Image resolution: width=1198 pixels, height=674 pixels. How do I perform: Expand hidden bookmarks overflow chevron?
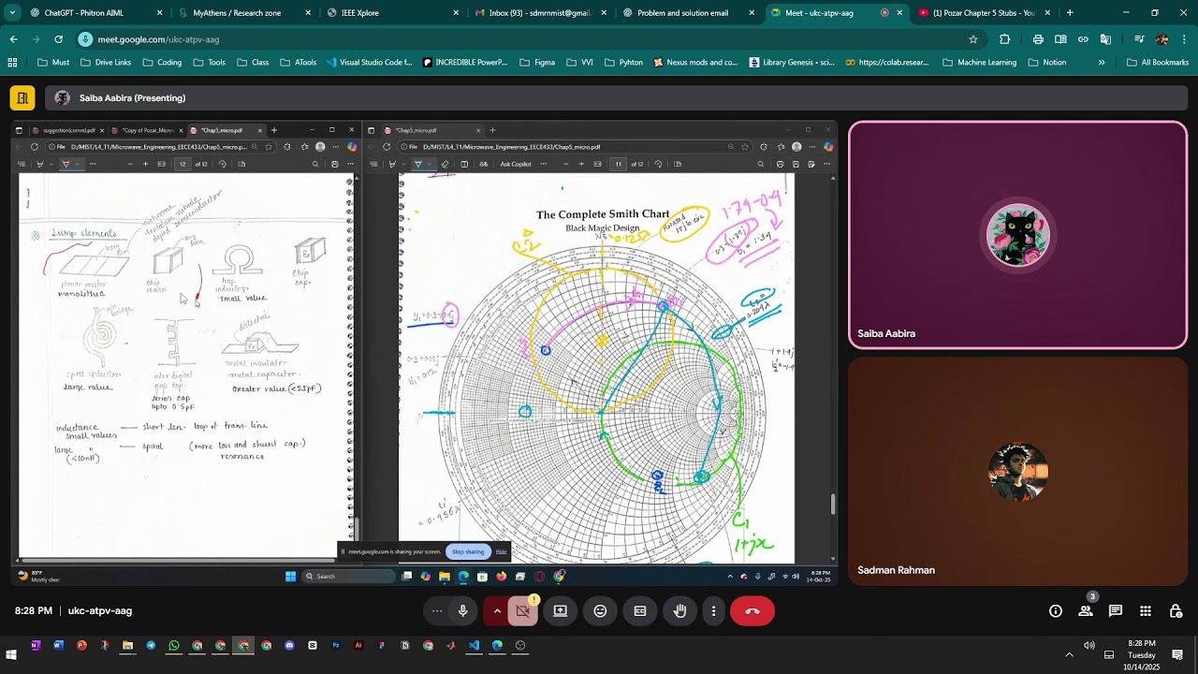[1102, 63]
